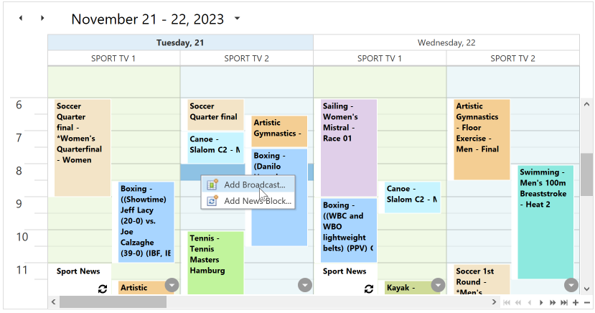
Task: Click the Swimming Men's 100m Breaststroke appointment
Action: pos(545,222)
